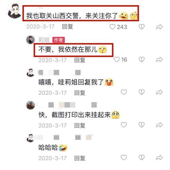Tap 回复 under 莉姐's reply
This screenshot has height=170, width=170.
tap(80, 60)
